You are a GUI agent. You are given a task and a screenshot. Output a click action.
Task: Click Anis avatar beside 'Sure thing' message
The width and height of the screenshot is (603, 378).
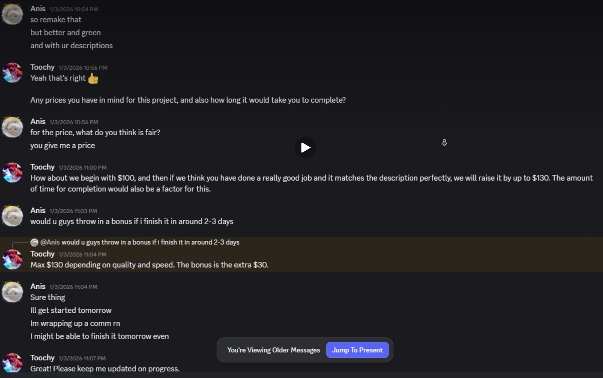(x=12, y=292)
